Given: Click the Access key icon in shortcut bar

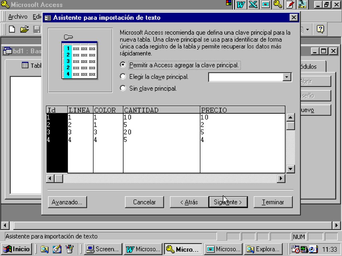Looking at the screenshot, I should (278, 4).
